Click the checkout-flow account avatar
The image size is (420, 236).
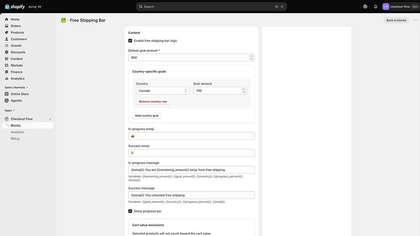pos(386,7)
